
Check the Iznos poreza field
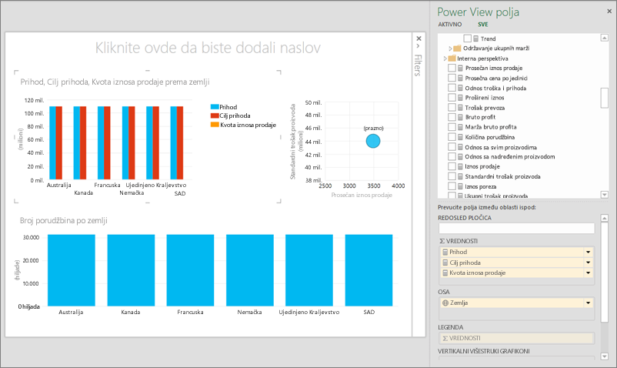(x=452, y=186)
